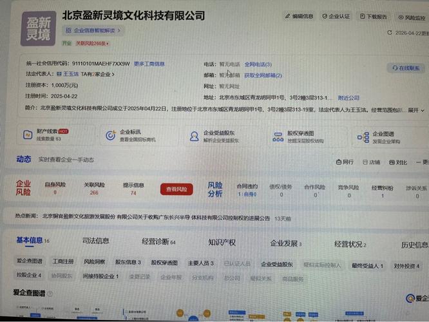The image size is (429, 322).
Task: Open 全网电话(3) link
Action: 258,64
